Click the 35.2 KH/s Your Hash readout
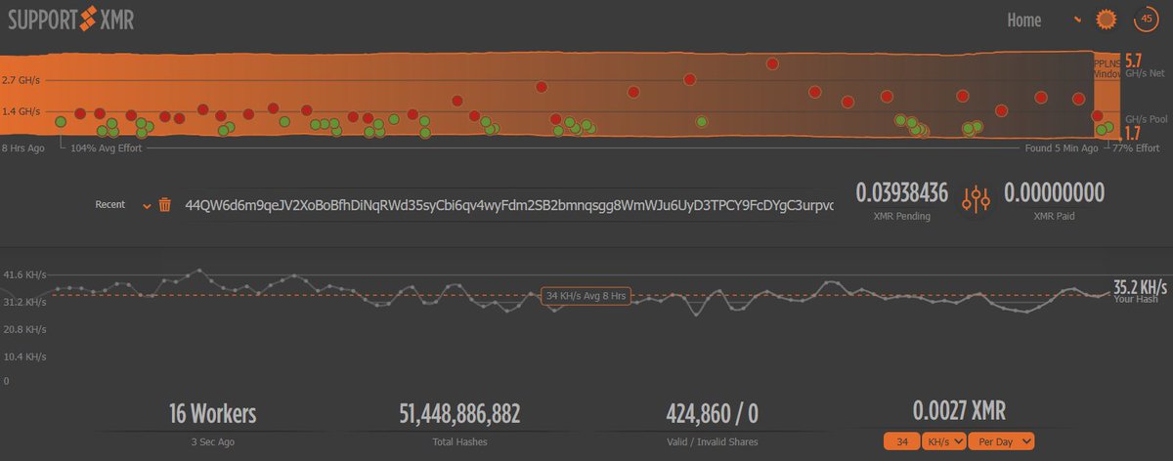Screen dimensions: 1173x461 [x=1141, y=289]
